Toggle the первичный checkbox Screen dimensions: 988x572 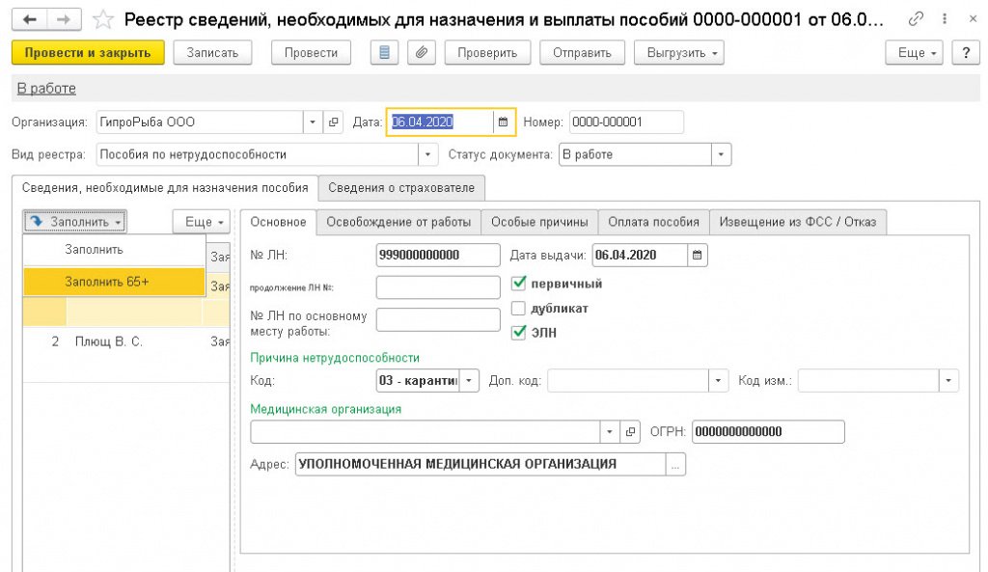tap(518, 284)
